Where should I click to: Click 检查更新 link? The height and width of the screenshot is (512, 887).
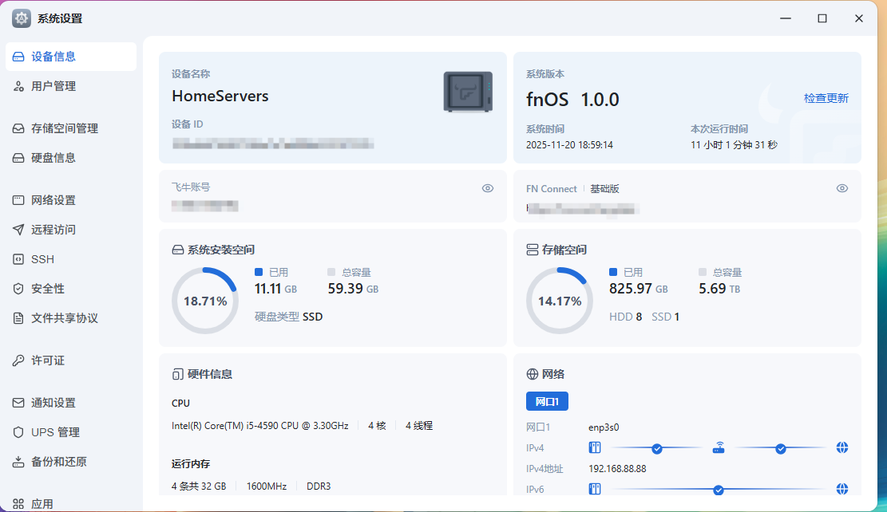tap(826, 98)
